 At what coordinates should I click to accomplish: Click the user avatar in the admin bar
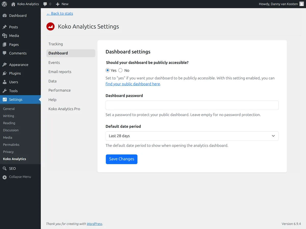302,4
